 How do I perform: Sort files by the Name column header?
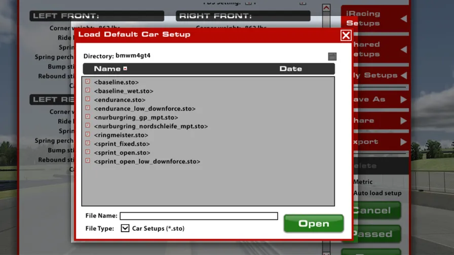click(x=107, y=69)
